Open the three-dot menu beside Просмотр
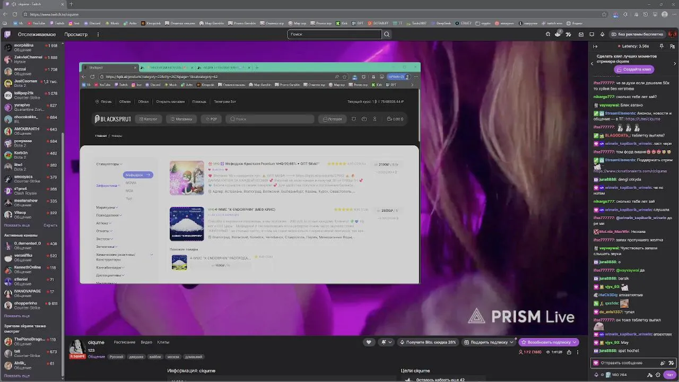Screen dimensions: 679x382 (98, 34)
